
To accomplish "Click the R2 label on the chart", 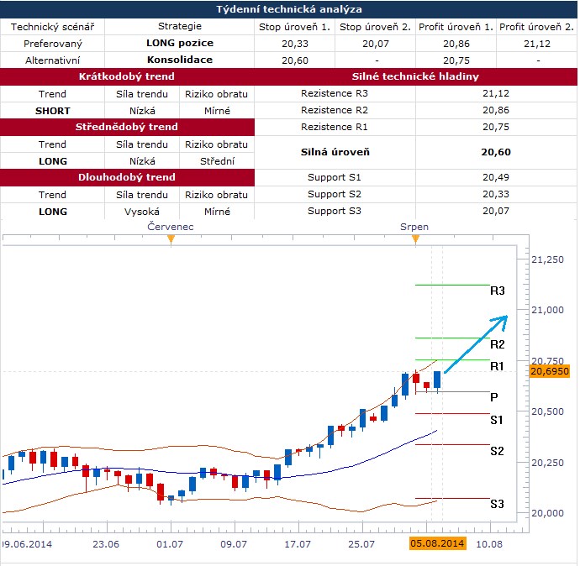I will pyautogui.click(x=498, y=344).
